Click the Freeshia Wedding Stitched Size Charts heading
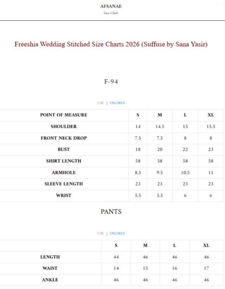Screen dimensions: 225x289 (111, 45)
